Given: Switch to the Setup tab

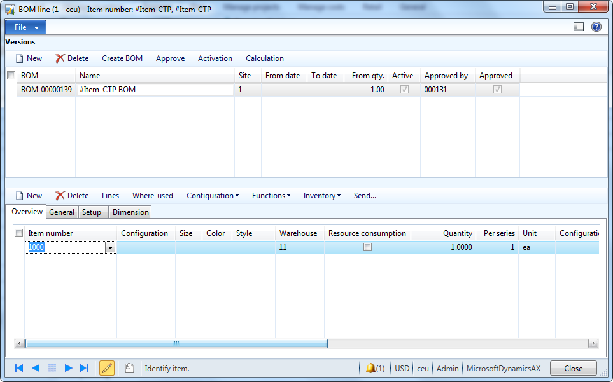Looking at the screenshot, I should click(93, 212).
